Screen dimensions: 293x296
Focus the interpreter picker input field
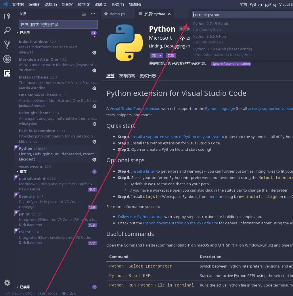tap(243, 15)
